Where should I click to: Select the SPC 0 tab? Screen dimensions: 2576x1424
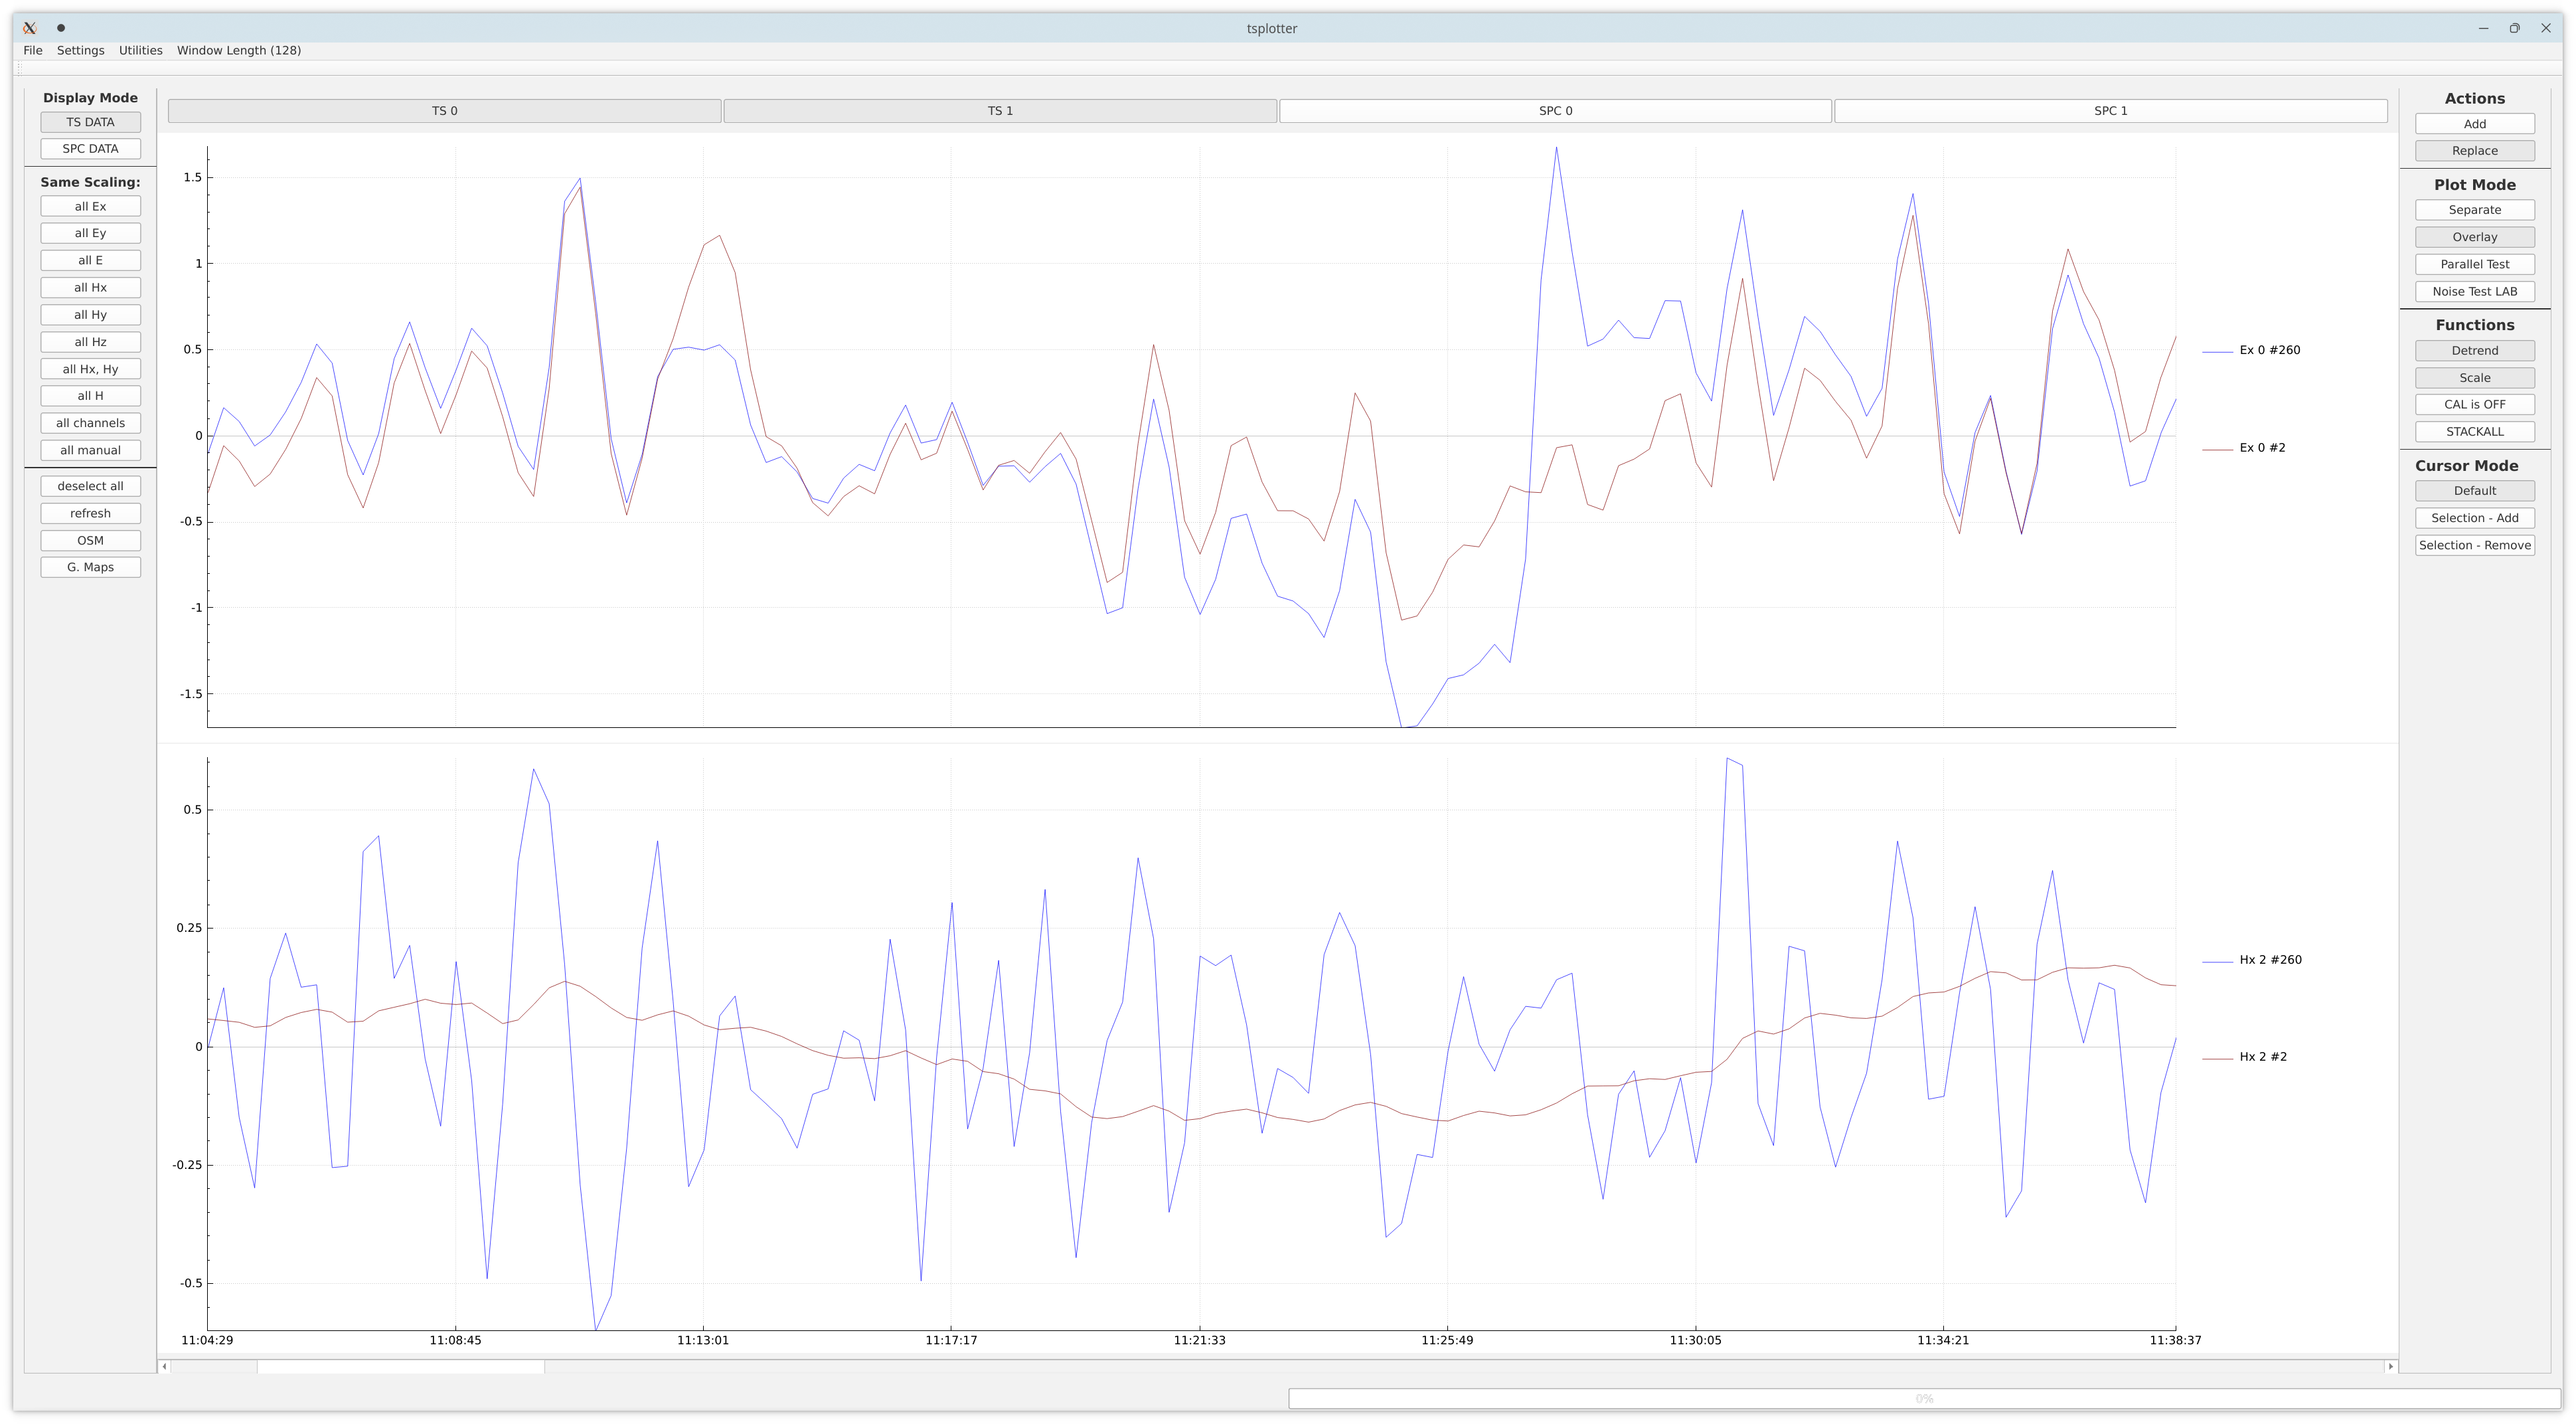point(1555,111)
